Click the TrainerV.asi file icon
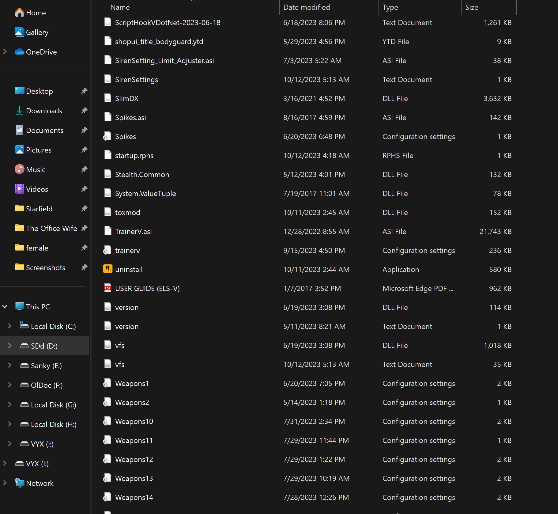The image size is (558, 514). coord(107,231)
